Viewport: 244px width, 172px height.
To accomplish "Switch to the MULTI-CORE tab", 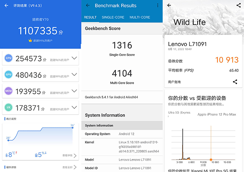I will coord(140,18).
